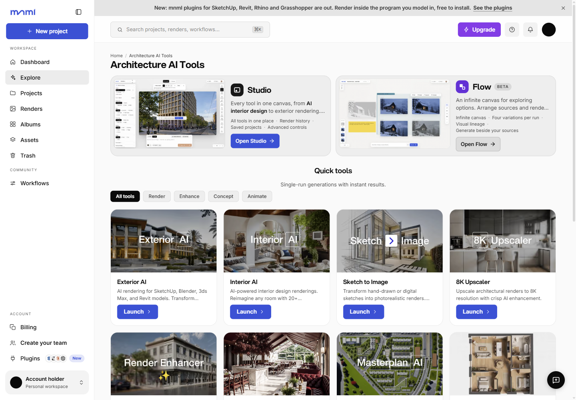Click the Flow canvas preview image

point(394,114)
